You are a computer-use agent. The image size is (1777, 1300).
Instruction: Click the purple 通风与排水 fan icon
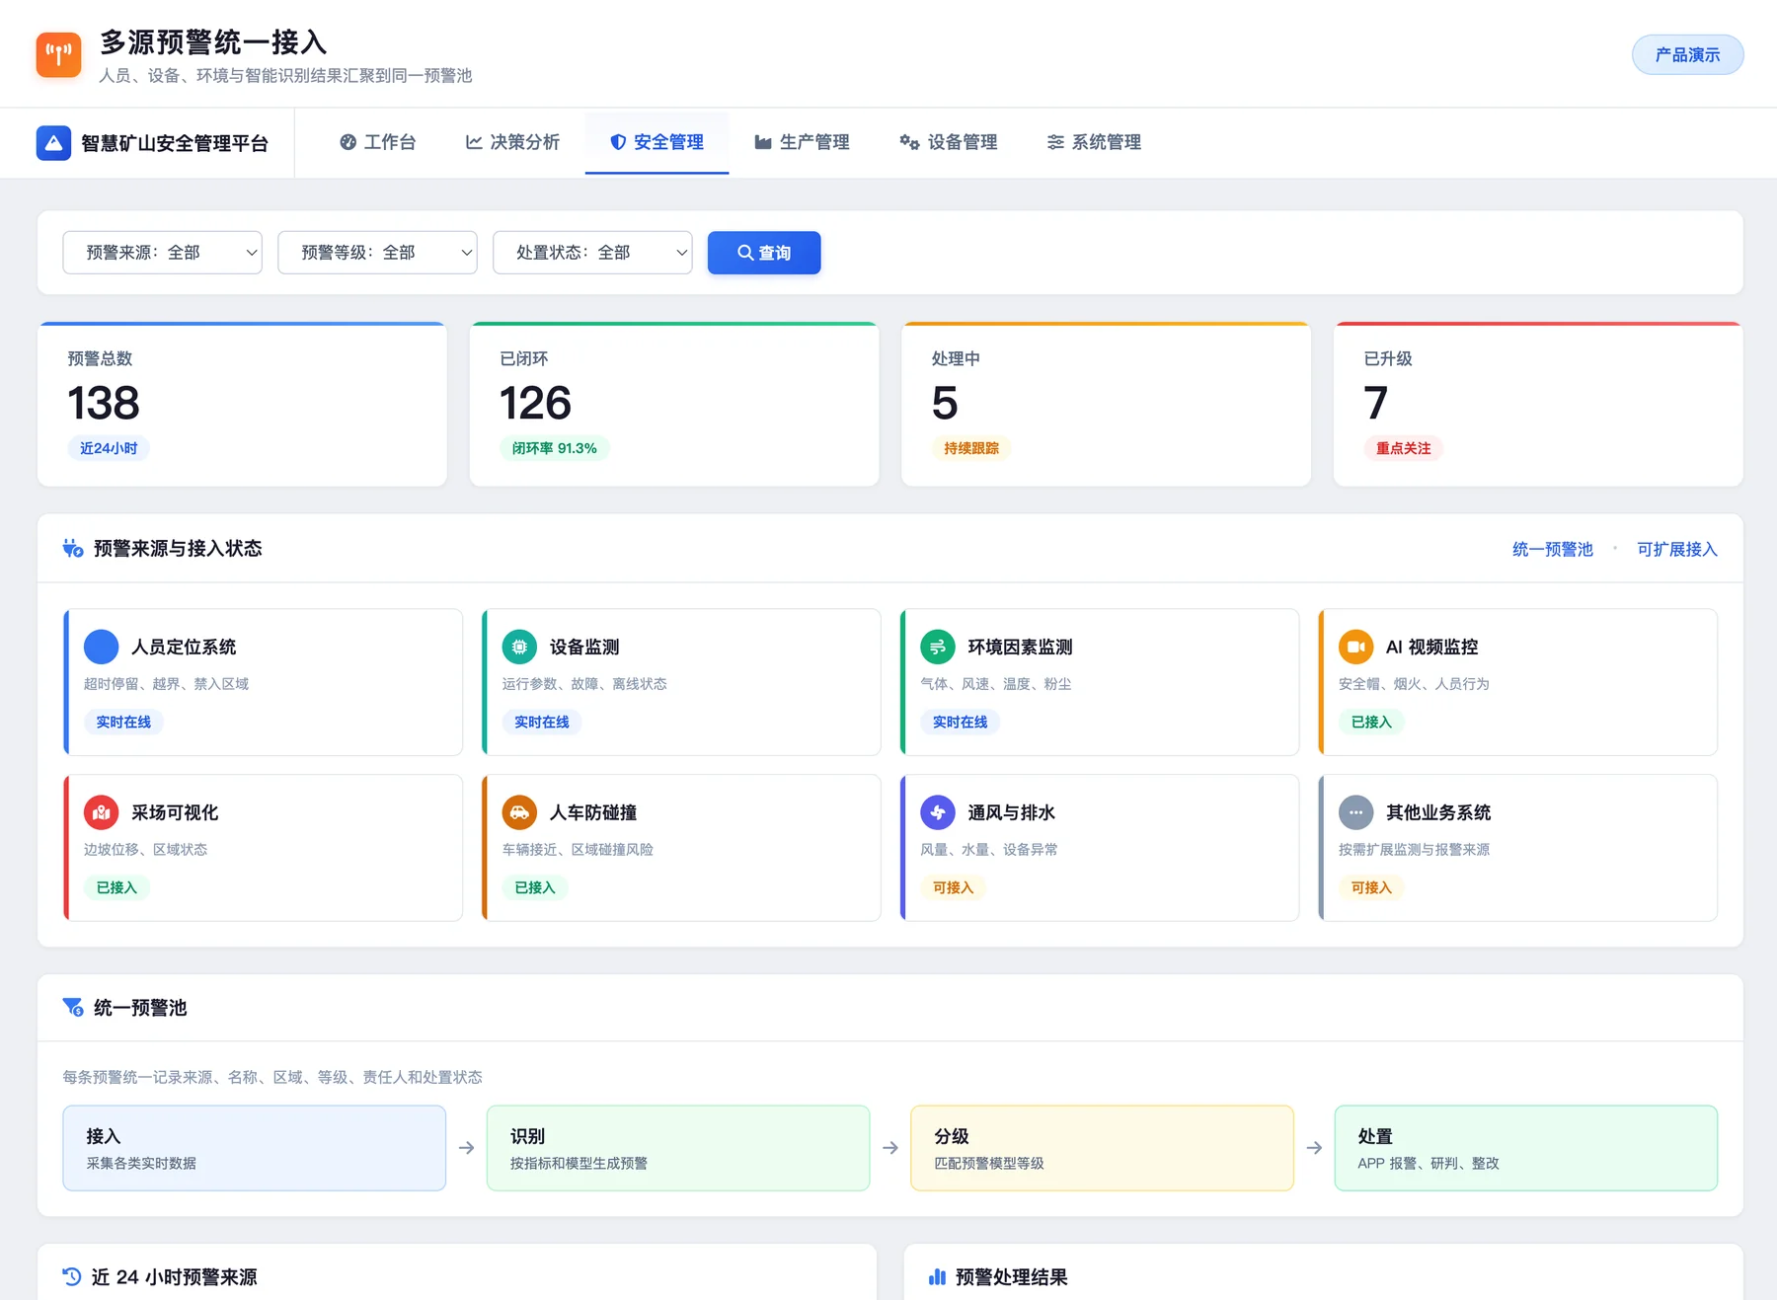(x=938, y=812)
